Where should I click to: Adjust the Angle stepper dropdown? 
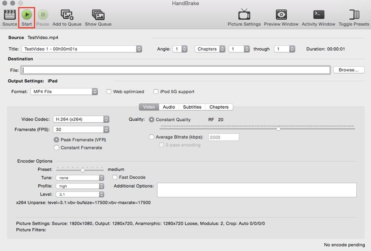pyautogui.click(x=180, y=49)
